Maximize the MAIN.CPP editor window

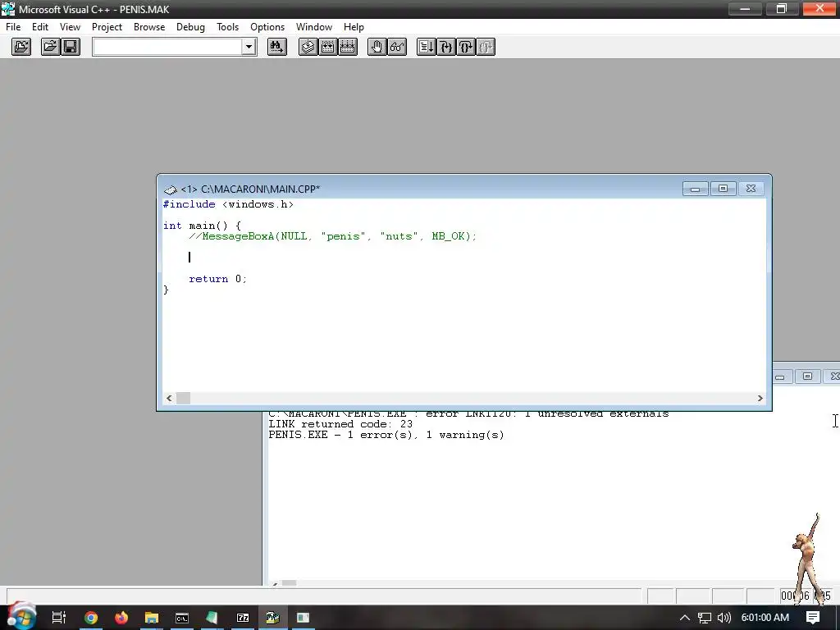[x=724, y=189]
